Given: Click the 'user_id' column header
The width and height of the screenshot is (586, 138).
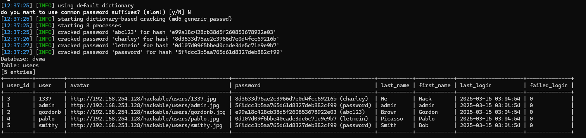Looking at the screenshot, I should pyautogui.click(x=18, y=85).
